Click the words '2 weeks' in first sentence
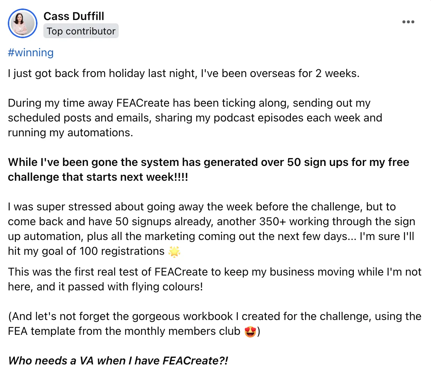This screenshot has height=380, width=431. [x=337, y=73]
